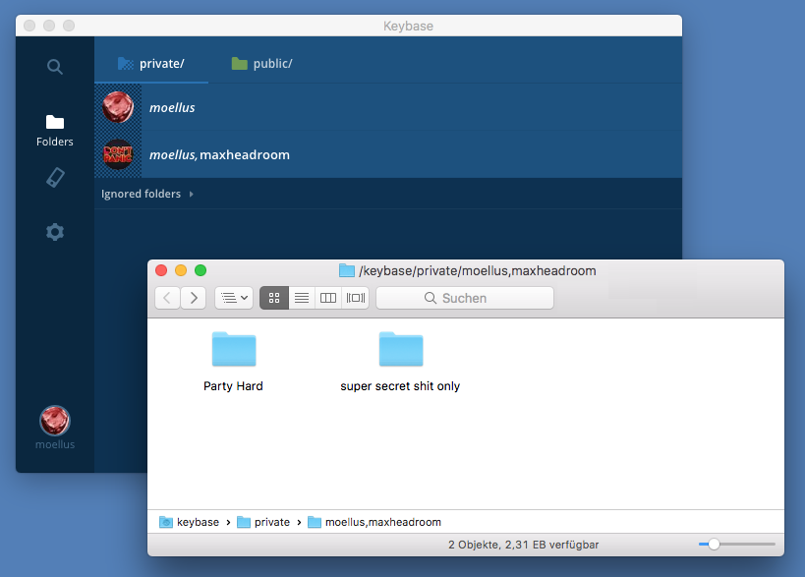Click the super secret shit only label
Image resolution: width=805 pixels, height=577 pixels.
tap(400, 386)
